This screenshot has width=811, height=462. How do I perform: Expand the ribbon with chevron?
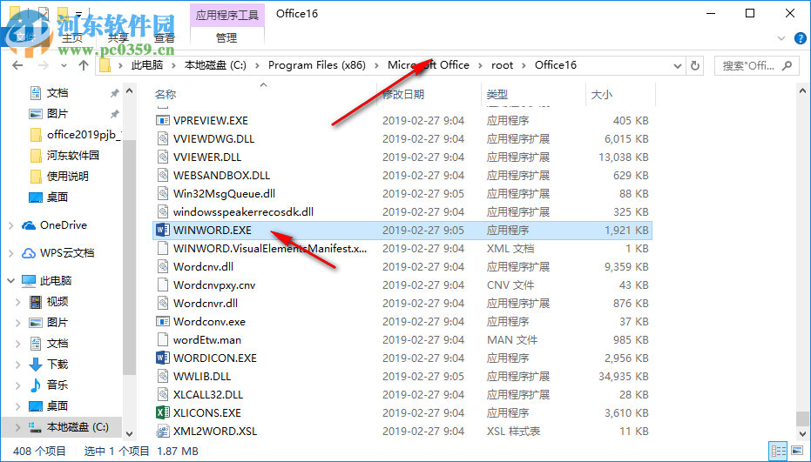tap(781, 38)
